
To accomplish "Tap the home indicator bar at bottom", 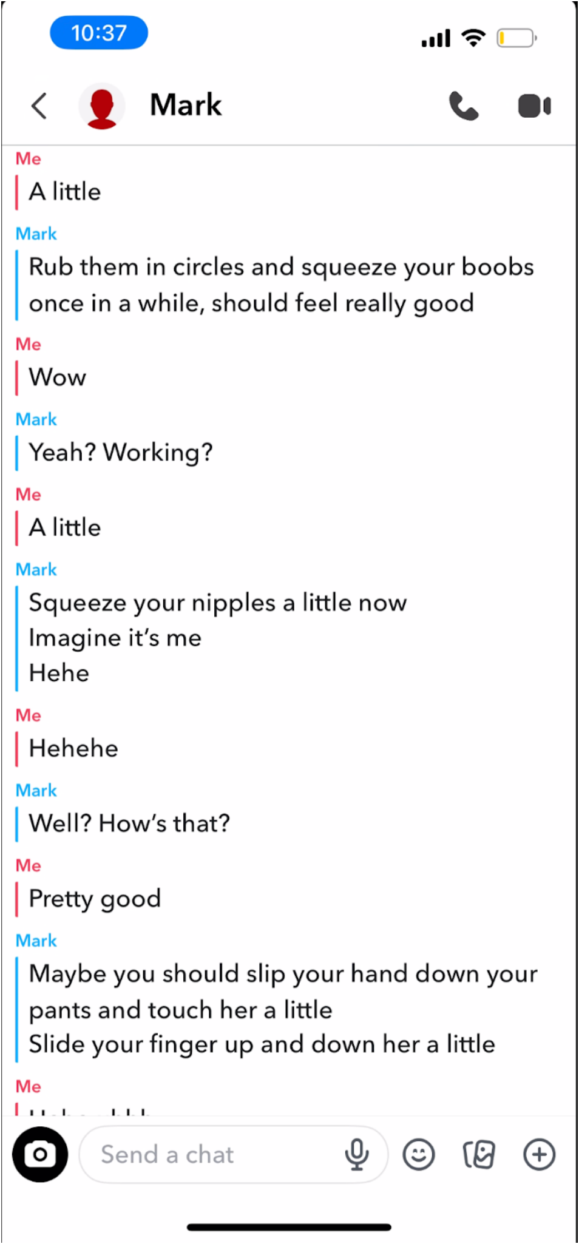I will tap(289, 1227).
